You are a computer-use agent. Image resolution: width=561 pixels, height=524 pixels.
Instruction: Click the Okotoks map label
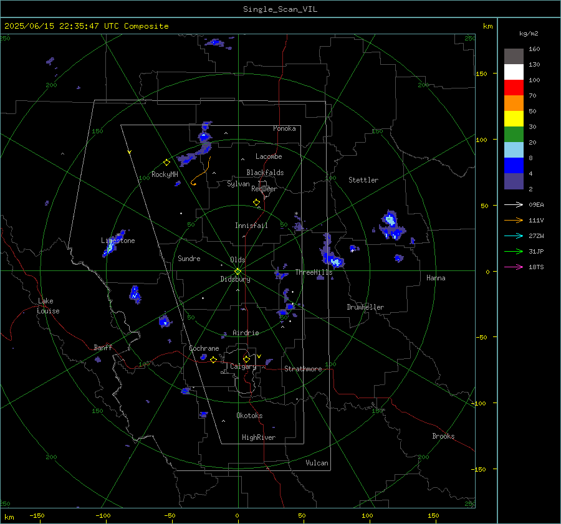(249, 416)
